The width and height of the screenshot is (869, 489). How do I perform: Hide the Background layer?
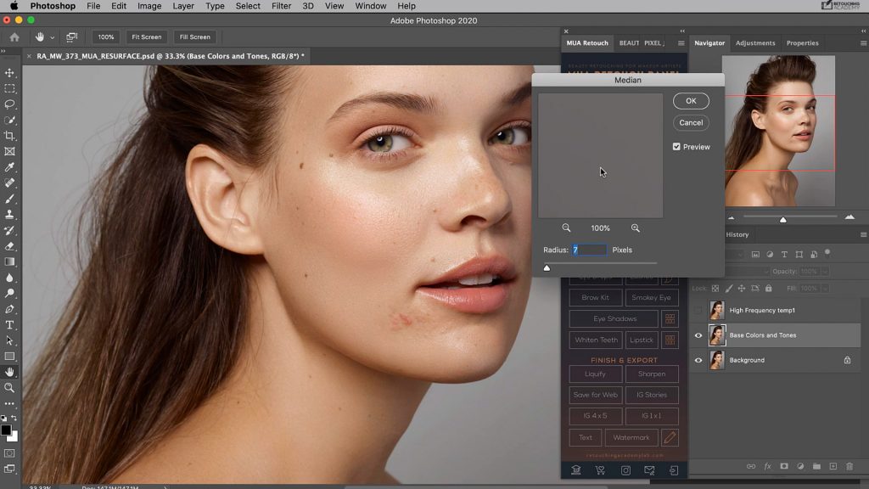(x=698, y=360)
